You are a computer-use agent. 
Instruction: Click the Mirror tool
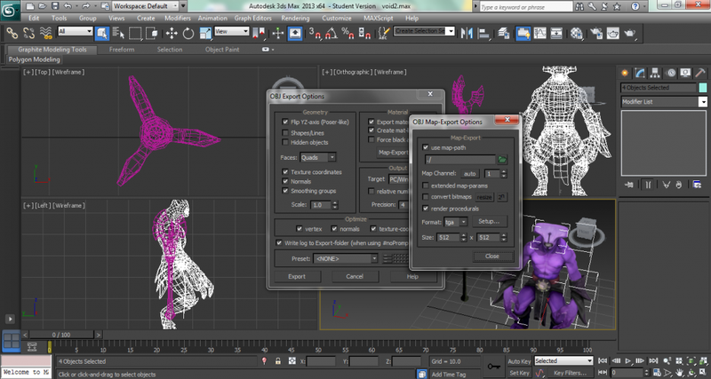coord(467,33)
